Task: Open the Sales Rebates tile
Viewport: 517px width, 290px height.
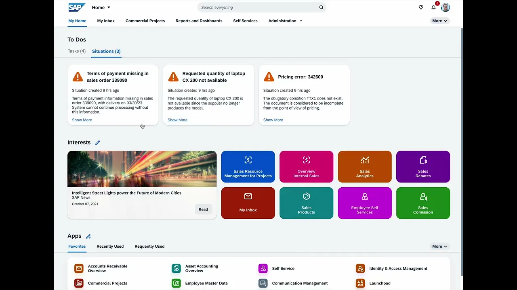Action: click(423, 167)
